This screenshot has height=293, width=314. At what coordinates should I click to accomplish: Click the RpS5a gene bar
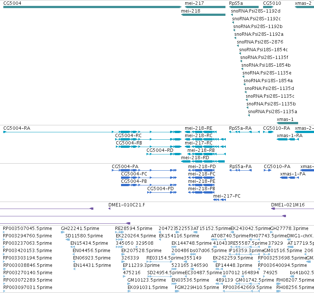tap(244, 7)
